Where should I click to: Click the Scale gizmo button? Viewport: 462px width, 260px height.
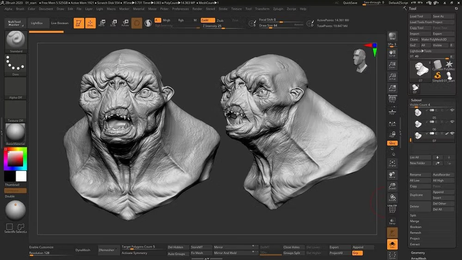113,23
